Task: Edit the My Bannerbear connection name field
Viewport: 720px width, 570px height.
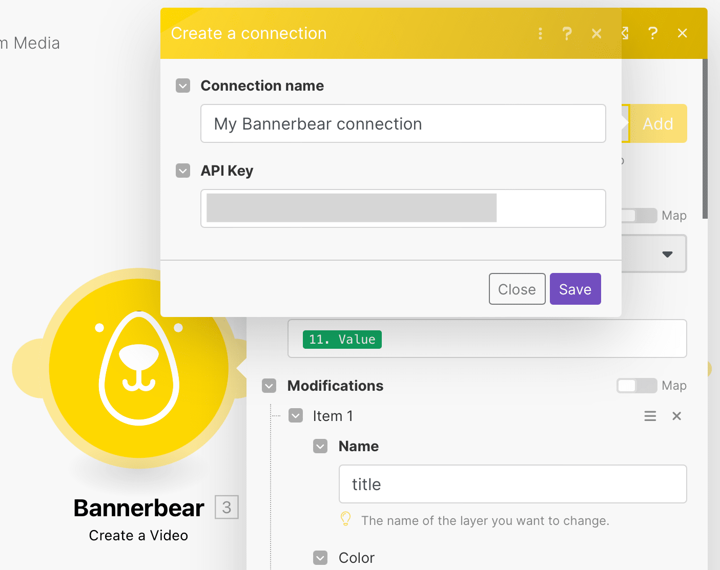Action: pos(403,123)
